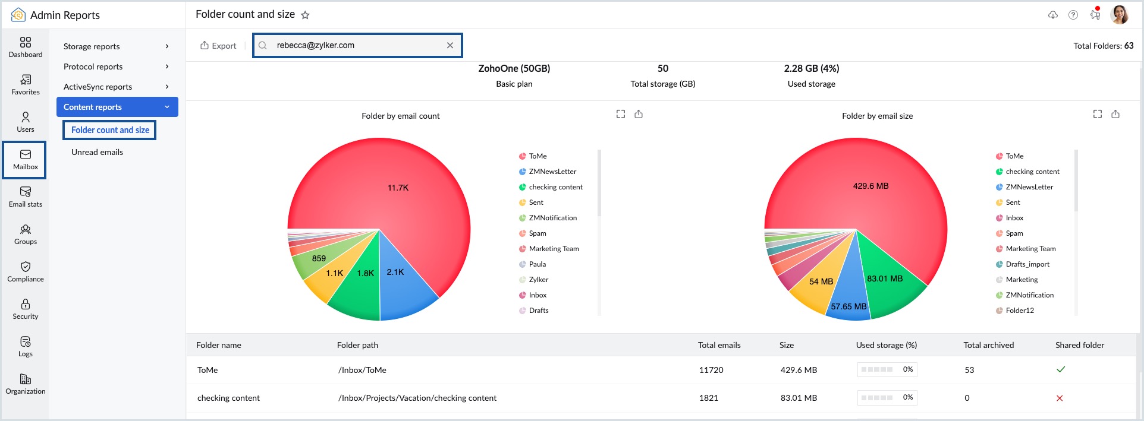Screen dimensions: 1144x421
Task: Expand the Storage reports submenu
Action: (x=117, y=46)
